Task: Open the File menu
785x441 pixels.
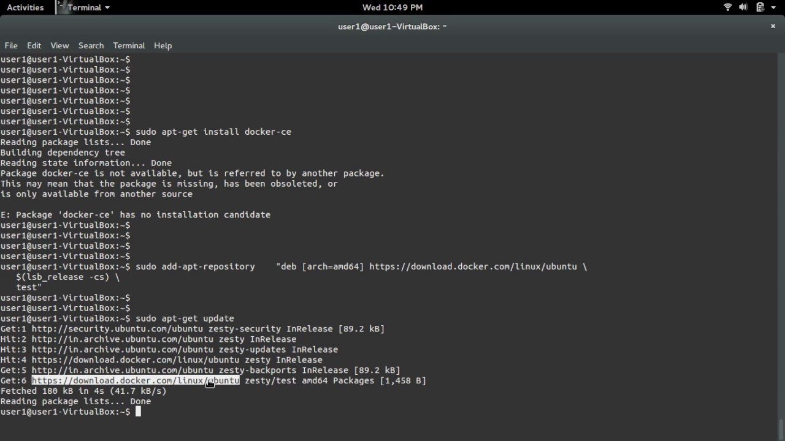Action: coord(11,45)
